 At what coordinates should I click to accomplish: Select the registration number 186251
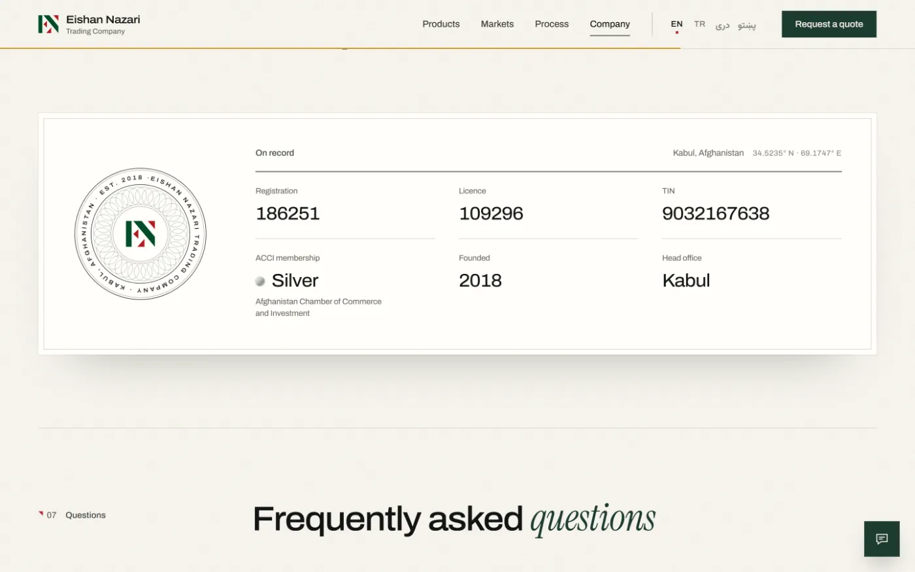pos(288,214)
